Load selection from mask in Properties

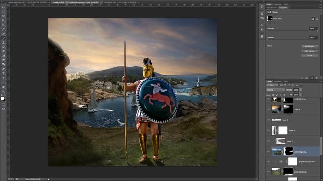pos(302,78)
